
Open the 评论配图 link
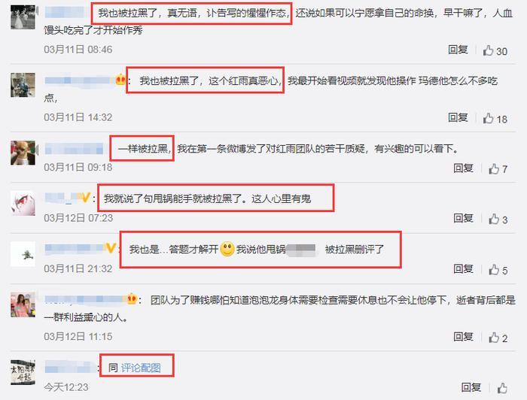pos(141,368)
